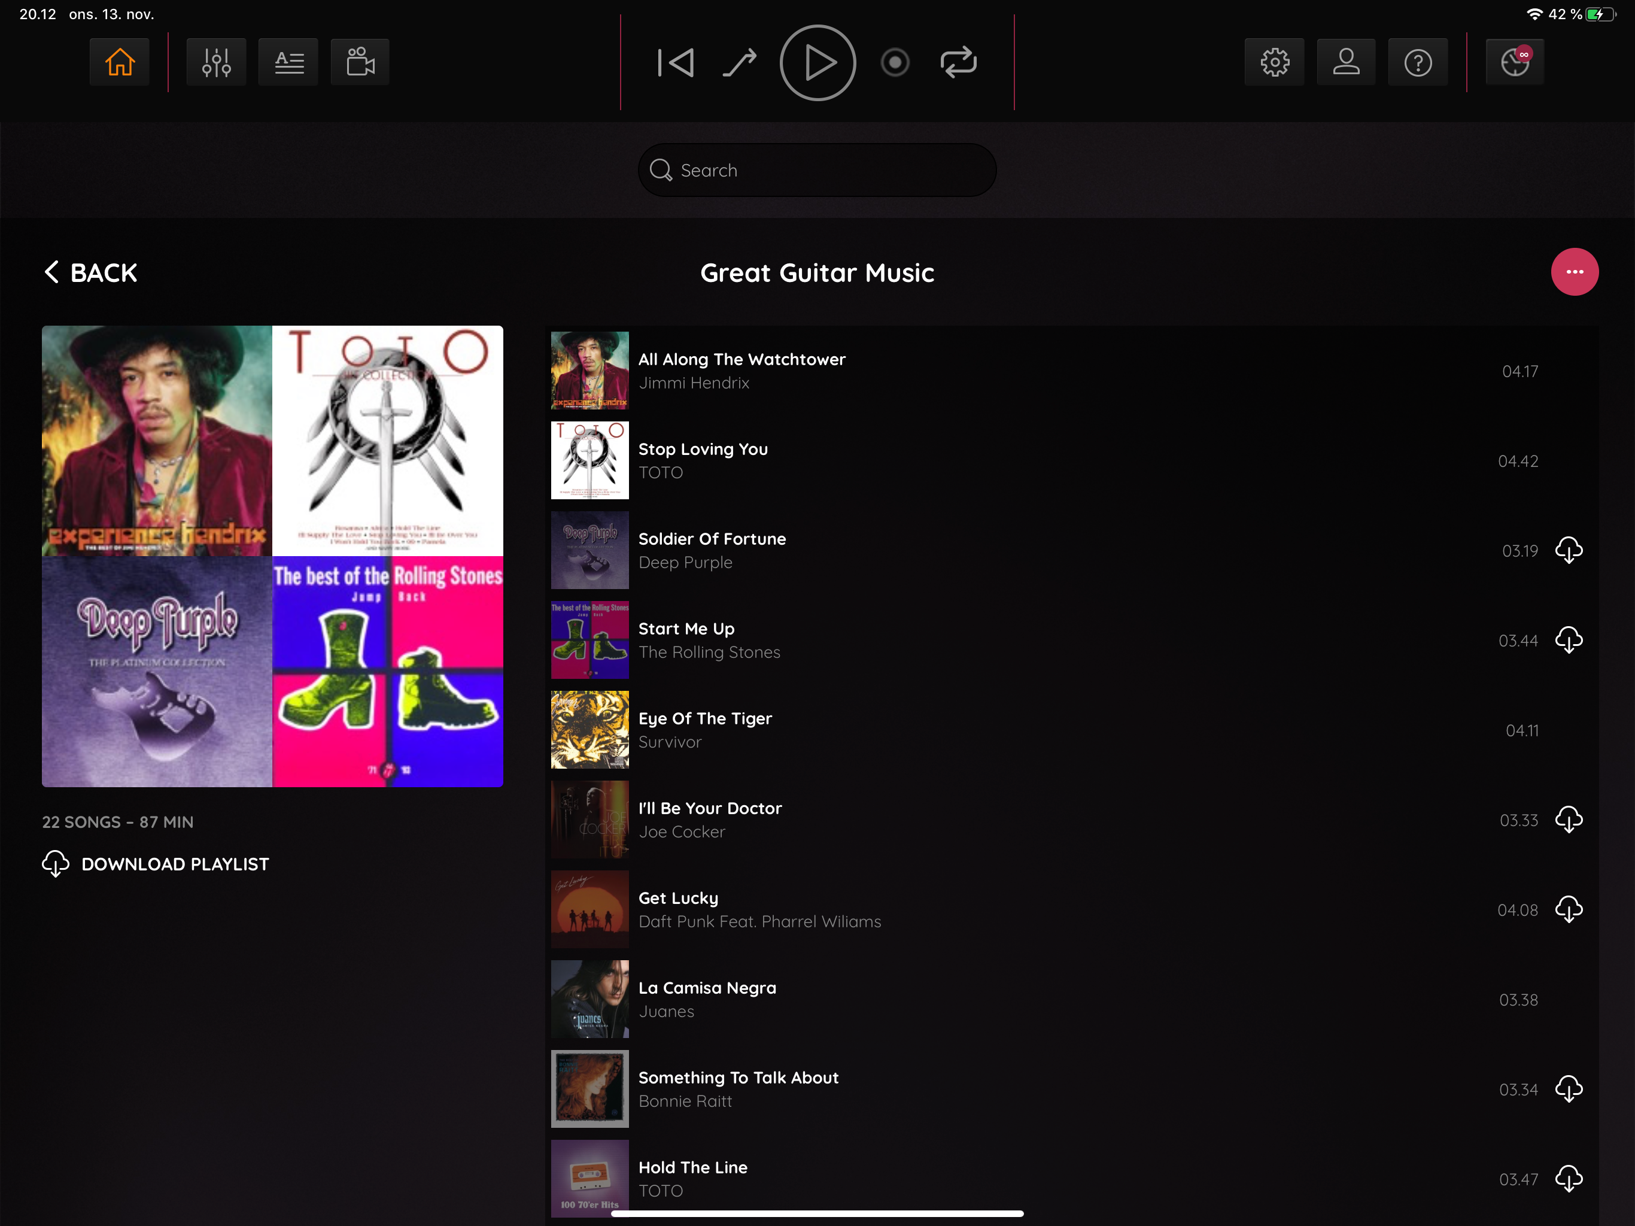Skip back to song start

676,63
